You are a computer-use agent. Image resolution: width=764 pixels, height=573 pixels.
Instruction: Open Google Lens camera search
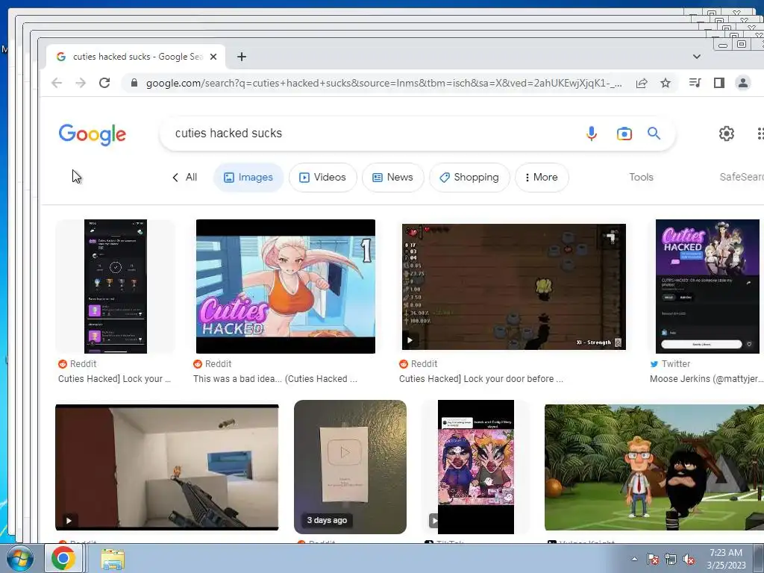tap(624, 134)
